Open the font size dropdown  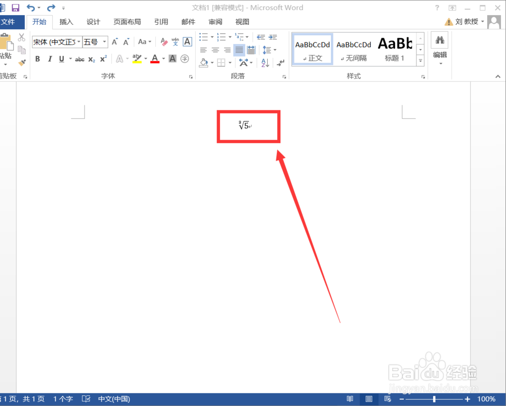104,42
